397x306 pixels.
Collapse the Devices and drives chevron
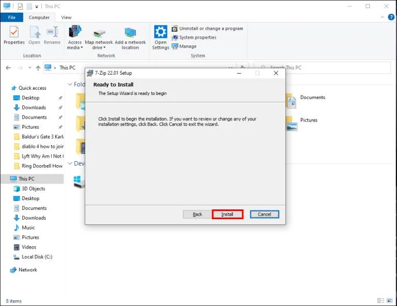70,163
